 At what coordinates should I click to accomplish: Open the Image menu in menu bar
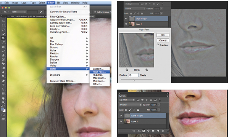click(15, 3)
